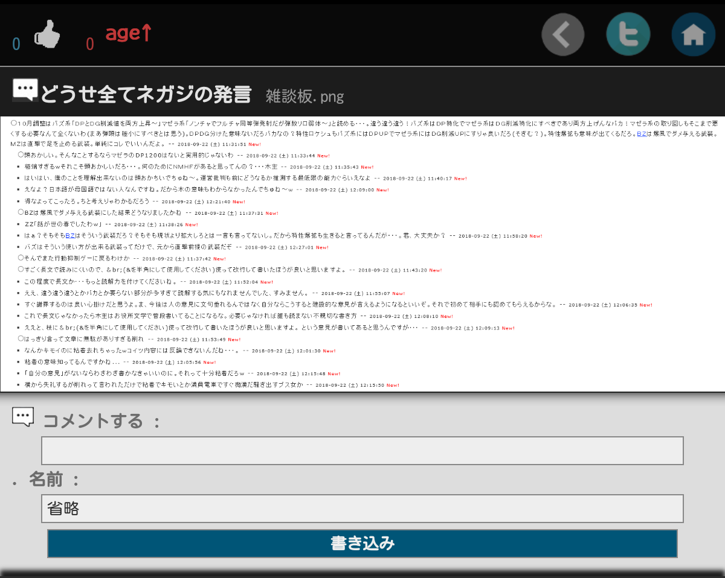Click the reply 極端すぎるwそれこそ頭おかしいだろ
This screenshot has height=578, width=725.
pyautogui.click(x=199, y=167)
